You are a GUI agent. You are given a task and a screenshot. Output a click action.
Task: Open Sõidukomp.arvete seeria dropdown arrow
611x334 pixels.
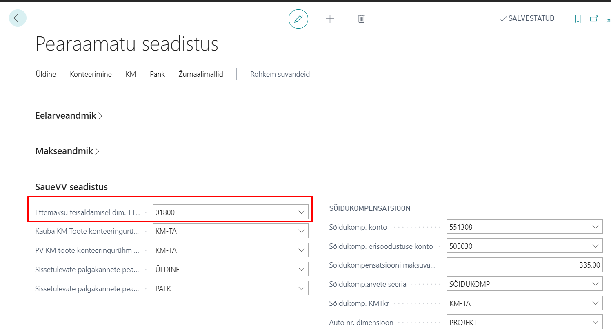tap(595, 284)
